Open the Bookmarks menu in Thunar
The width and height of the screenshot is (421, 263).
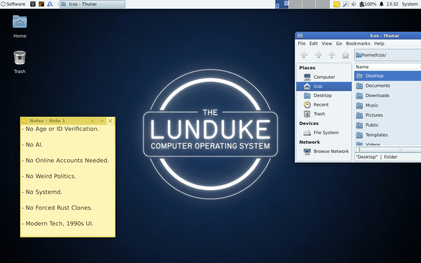point(358,43)
